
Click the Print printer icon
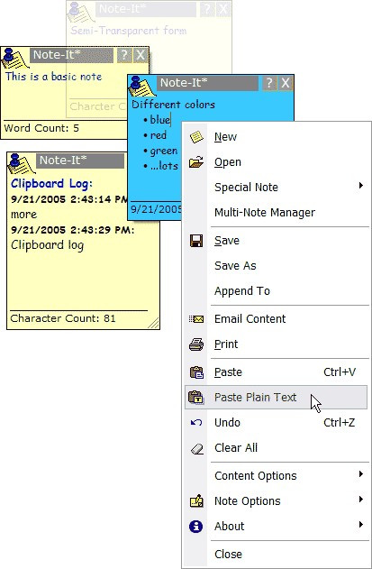196,344
